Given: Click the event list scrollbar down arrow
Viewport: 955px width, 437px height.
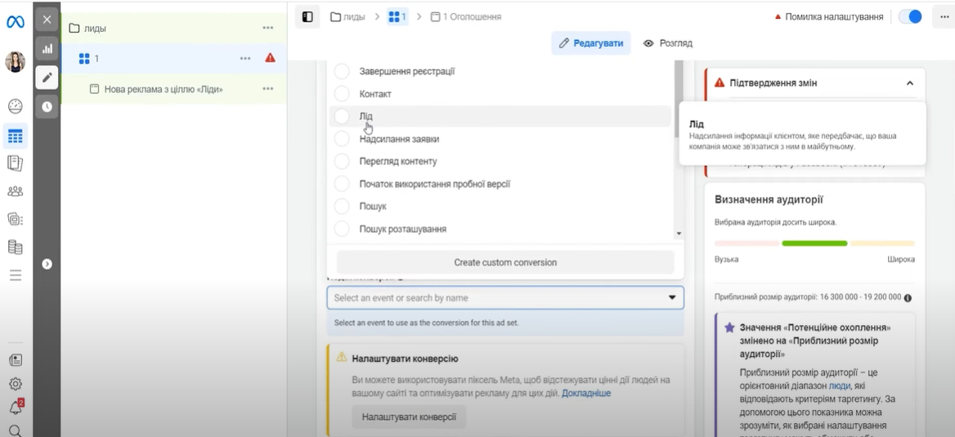Looking at the screenshot, I should point(679,234).
